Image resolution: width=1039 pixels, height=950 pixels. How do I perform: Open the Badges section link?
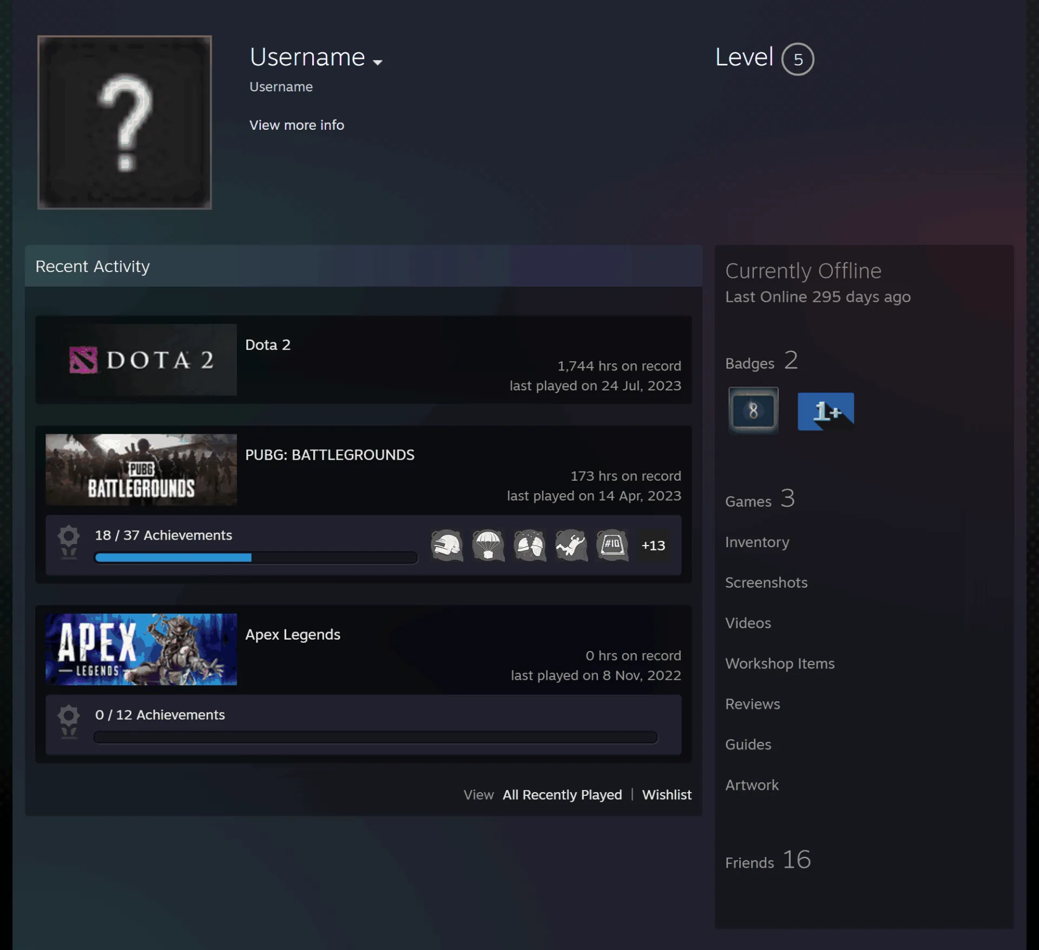tap(761, 361)
